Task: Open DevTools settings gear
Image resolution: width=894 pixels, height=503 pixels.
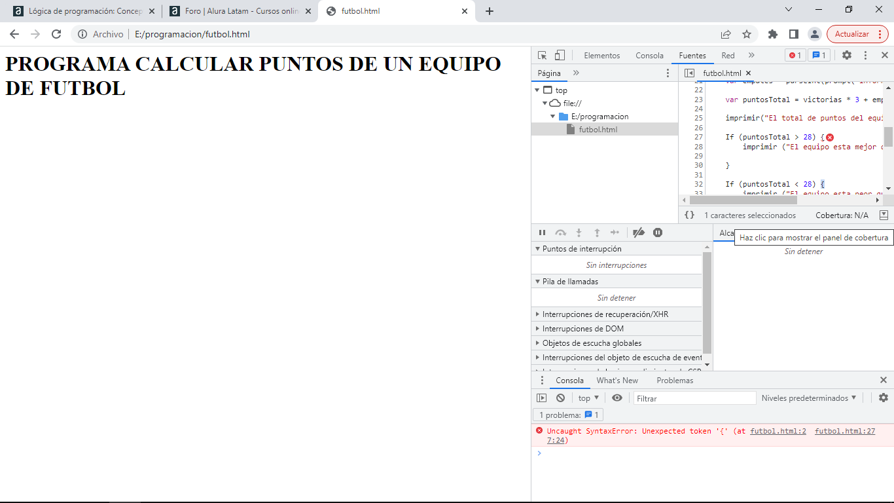Action: 847,56
